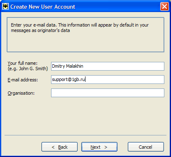Close the Create New User Account dialog

point(164,7)
